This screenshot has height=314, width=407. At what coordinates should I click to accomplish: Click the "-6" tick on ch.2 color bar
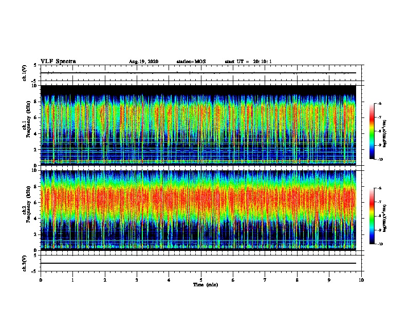tap(379, 188)
